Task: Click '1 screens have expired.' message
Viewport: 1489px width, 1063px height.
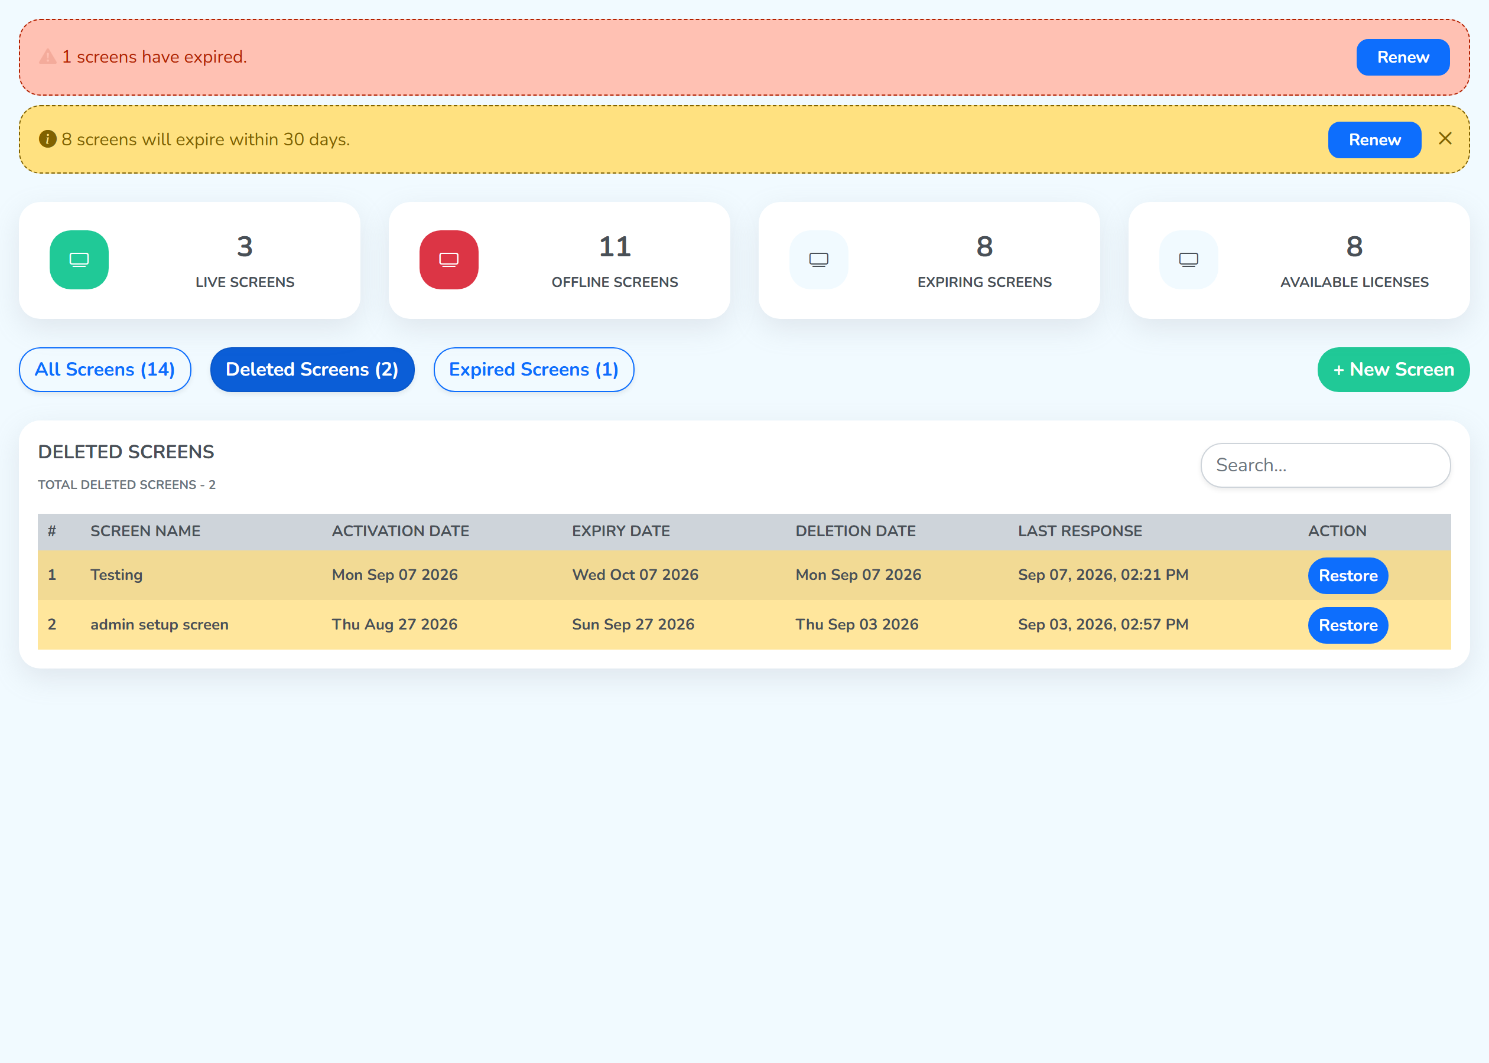Action: pyautogui.click(x=155, y=57)
